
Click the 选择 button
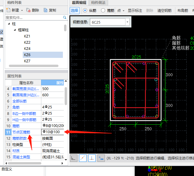click(75, 11)
